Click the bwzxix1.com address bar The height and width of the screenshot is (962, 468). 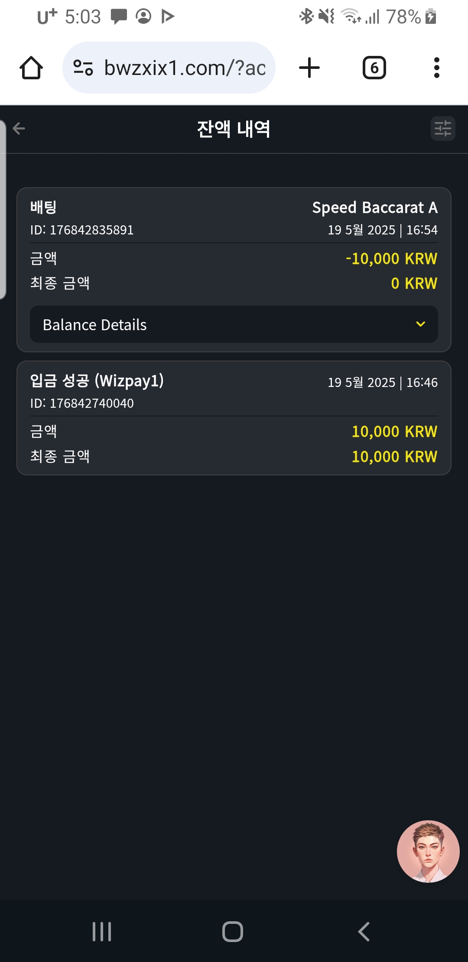click(x=184, y=68)
